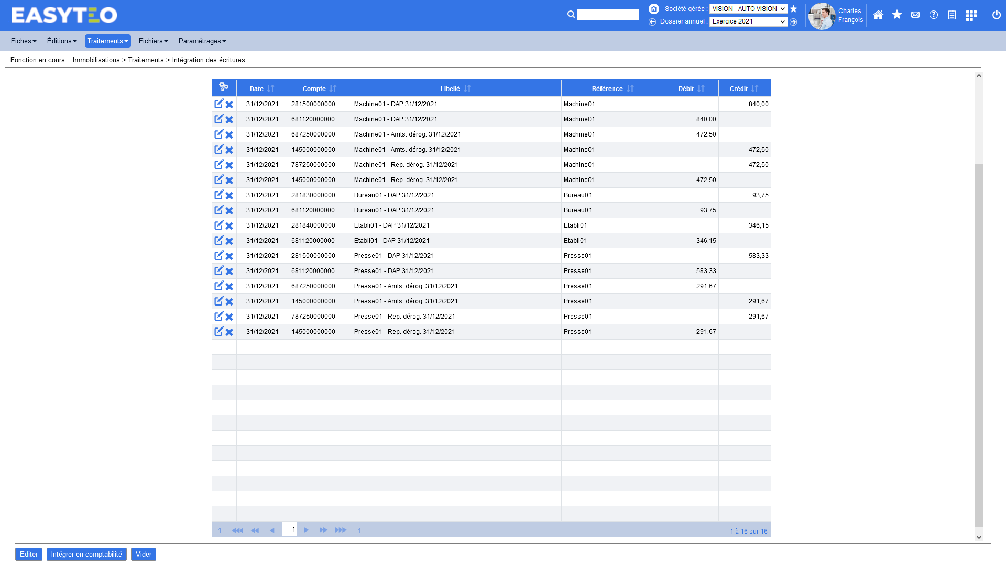Open the Traitements menu
Image resolution: width=1006 pixels, height=565 pixels.
coord(107,41)
